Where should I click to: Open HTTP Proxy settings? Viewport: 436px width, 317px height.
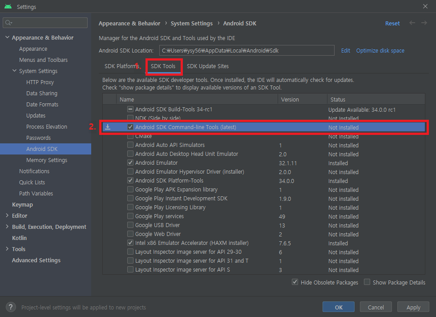point(40,82)
